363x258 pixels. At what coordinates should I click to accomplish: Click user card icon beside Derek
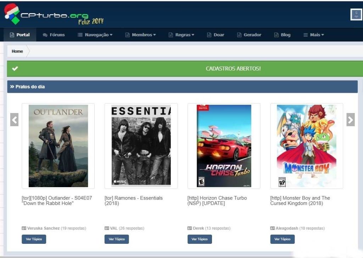tap(190, 228)
